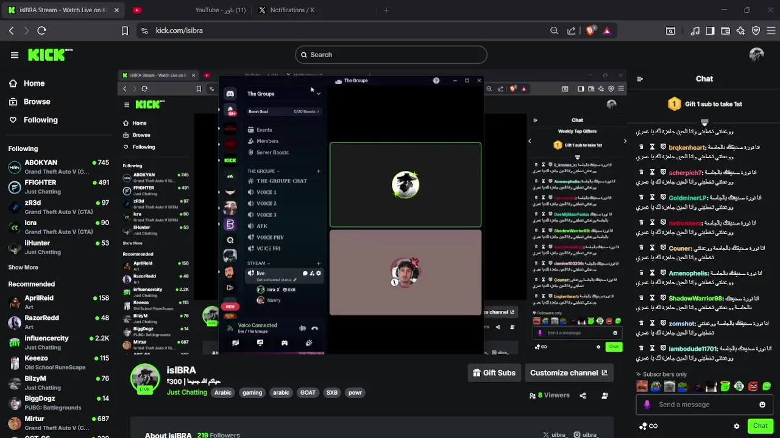
Task: Open the Brave main menu lines icon
Action: [770, 30]
